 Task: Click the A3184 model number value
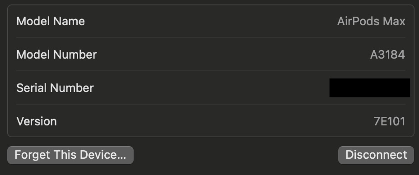tap(387, 55)
